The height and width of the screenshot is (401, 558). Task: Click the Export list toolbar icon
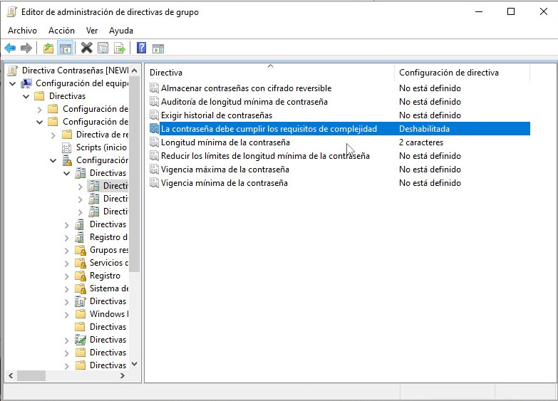pos(120,48)
